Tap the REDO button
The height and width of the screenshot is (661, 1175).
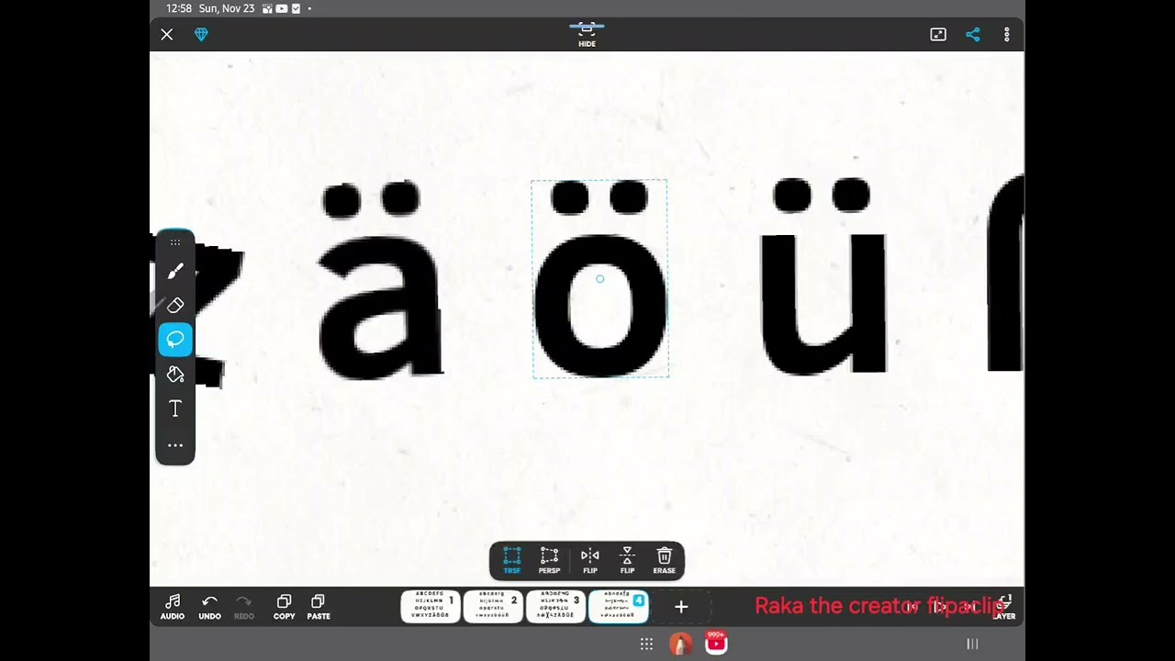[x=243, y=607]
